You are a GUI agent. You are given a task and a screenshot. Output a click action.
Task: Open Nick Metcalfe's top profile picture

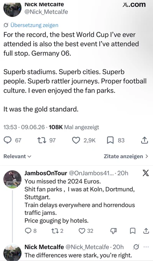tap(13, 9)
